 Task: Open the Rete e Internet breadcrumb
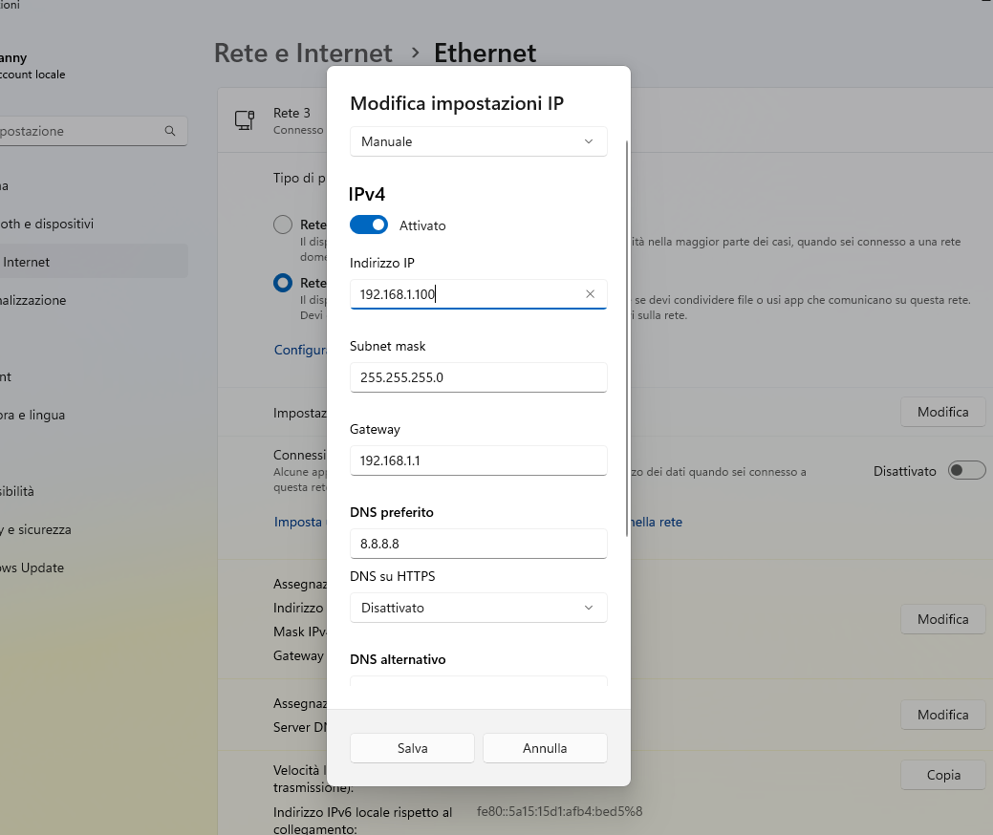click(x=303, y=54)
